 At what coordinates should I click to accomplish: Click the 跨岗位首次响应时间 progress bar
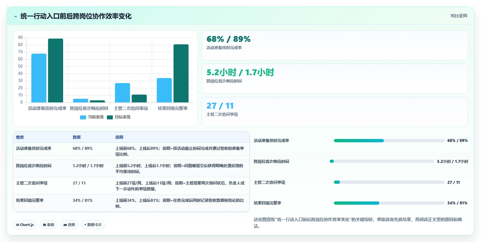coord(382,161)
